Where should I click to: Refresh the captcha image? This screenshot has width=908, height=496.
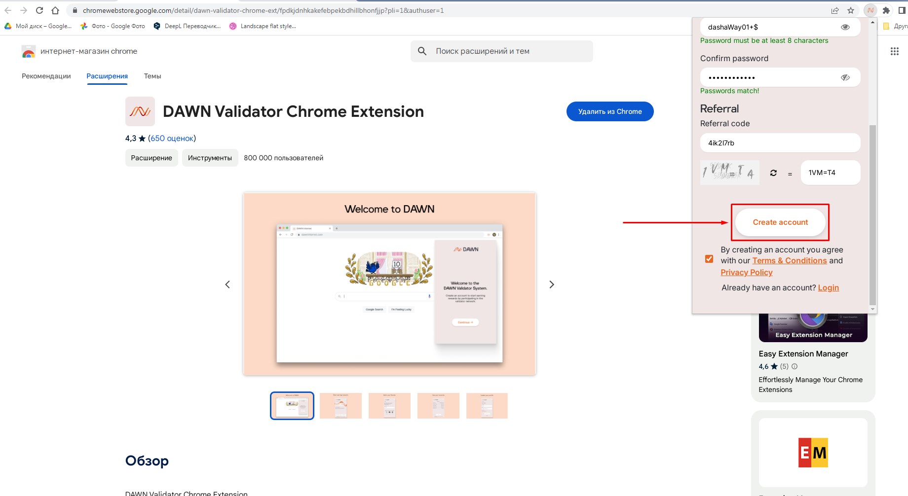pos(773,173)
